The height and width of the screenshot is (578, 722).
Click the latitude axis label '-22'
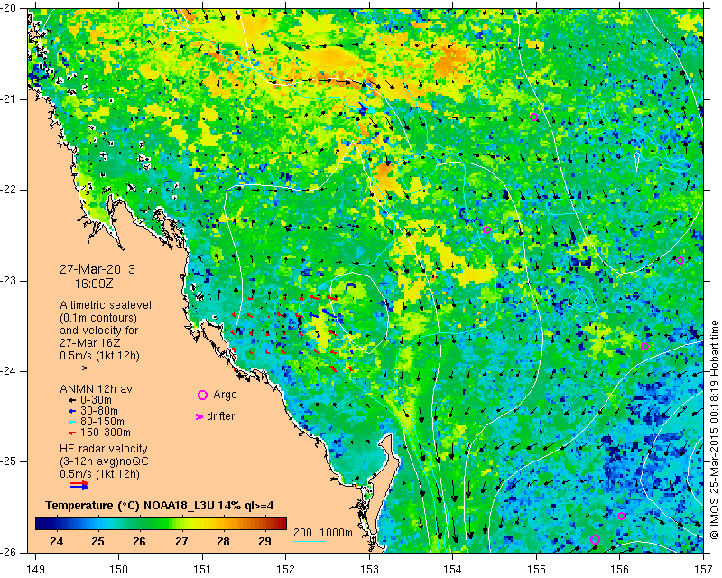click(9, 190)
